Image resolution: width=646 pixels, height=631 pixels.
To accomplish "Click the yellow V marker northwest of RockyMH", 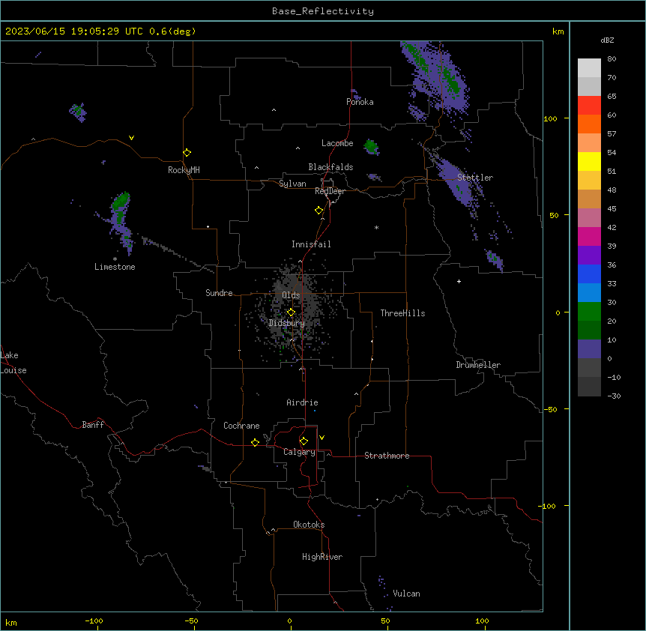I will tap(131, 138).
